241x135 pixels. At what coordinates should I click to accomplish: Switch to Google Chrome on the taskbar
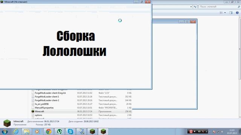pos(49,132)
